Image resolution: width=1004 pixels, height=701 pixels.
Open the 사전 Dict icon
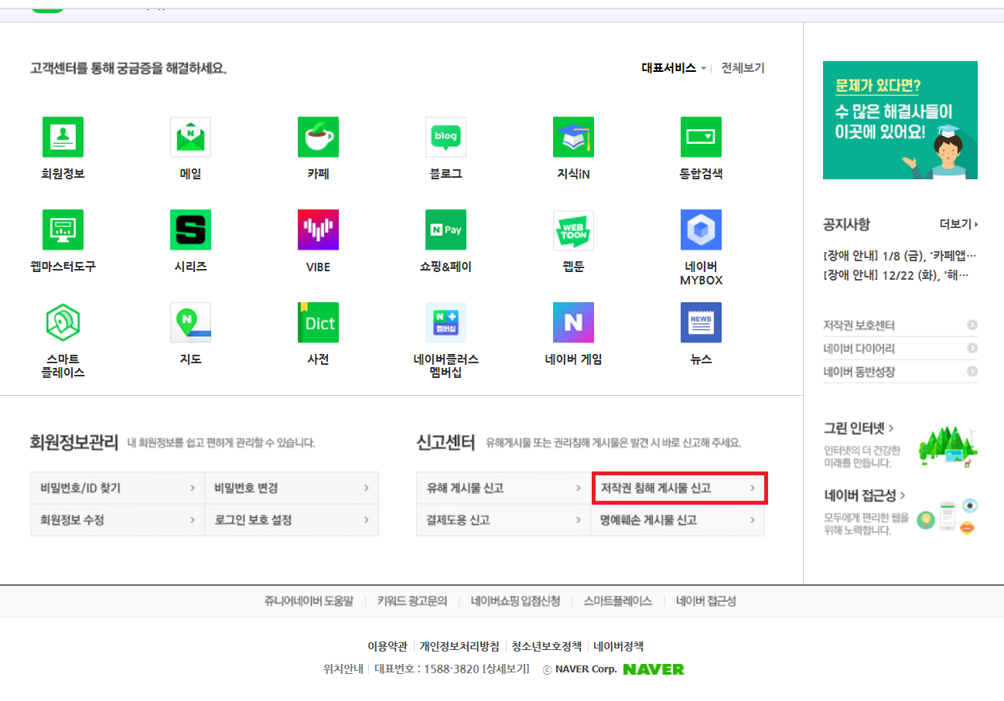pyautogui.click(x=318, y=322)
